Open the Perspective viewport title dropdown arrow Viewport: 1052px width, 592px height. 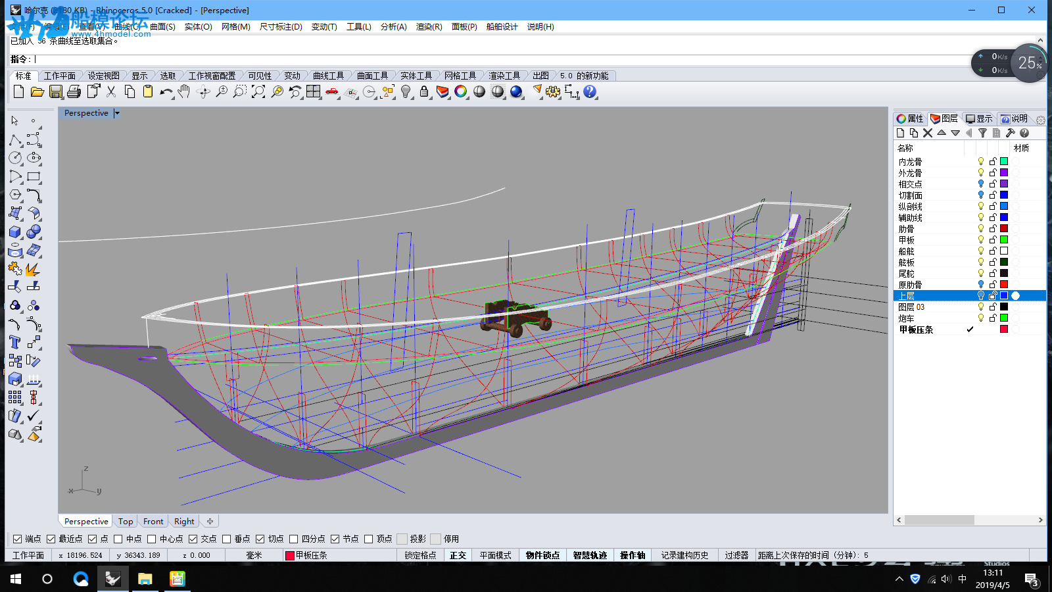[x=117, y=113]
